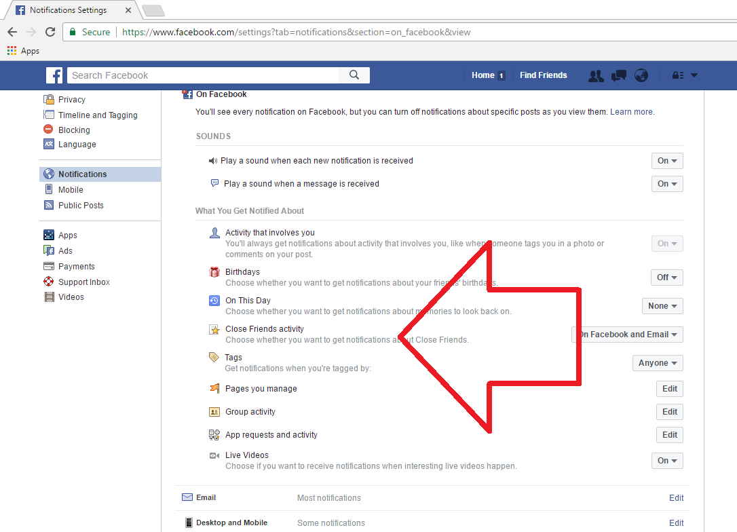Click Find Friends in the header
Image resolution: width=737 pixels, height=532 pixels.
pos(544,75)
